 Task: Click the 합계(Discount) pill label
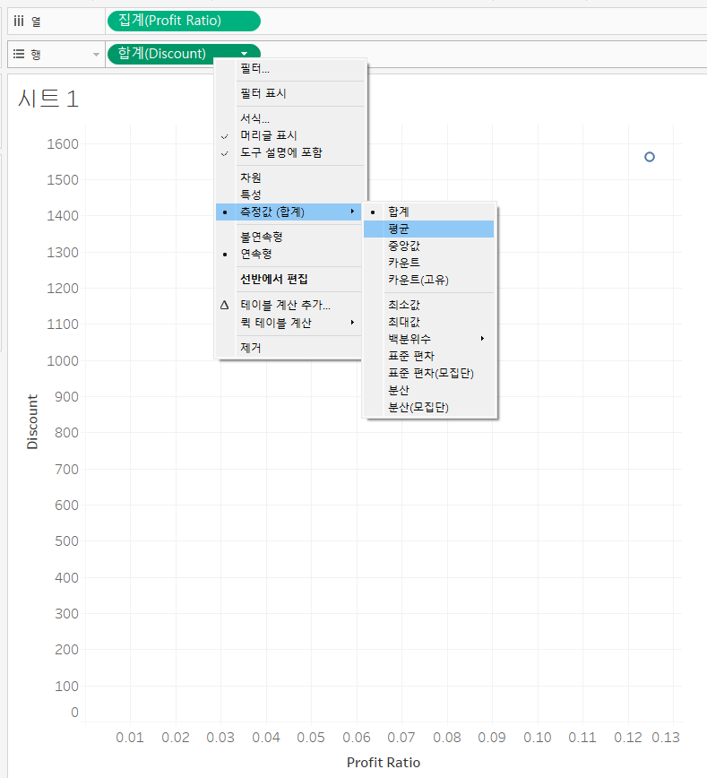point(162,54)
